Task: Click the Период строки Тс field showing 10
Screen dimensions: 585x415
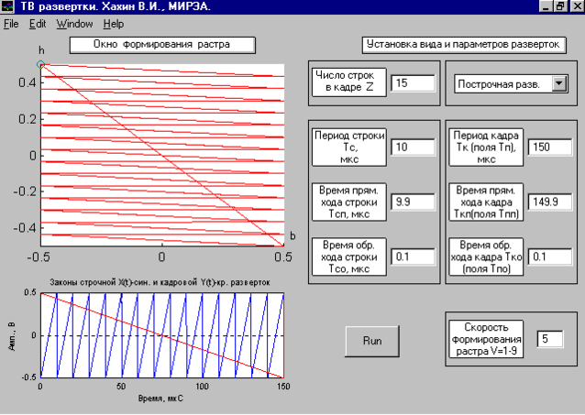Action: [x=413, y=147]
